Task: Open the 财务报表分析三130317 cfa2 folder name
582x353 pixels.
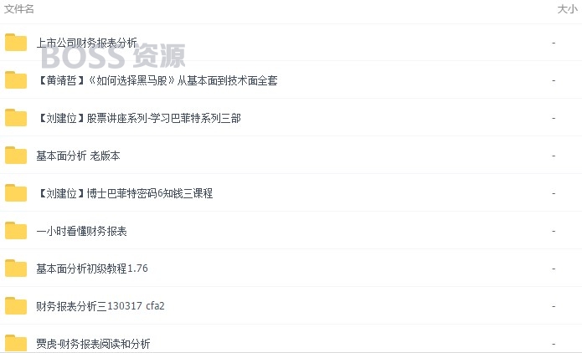Action: [100, 306]
